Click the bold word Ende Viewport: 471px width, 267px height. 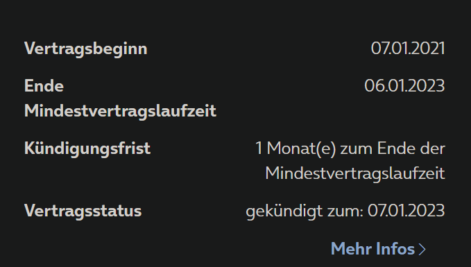coord(44,86)
